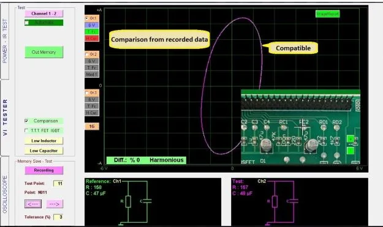
Task: Click the Med current cell under Gr.2
Action: (91, 75)
